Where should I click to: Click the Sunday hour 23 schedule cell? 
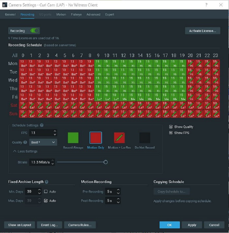click(x=216, y=114)
